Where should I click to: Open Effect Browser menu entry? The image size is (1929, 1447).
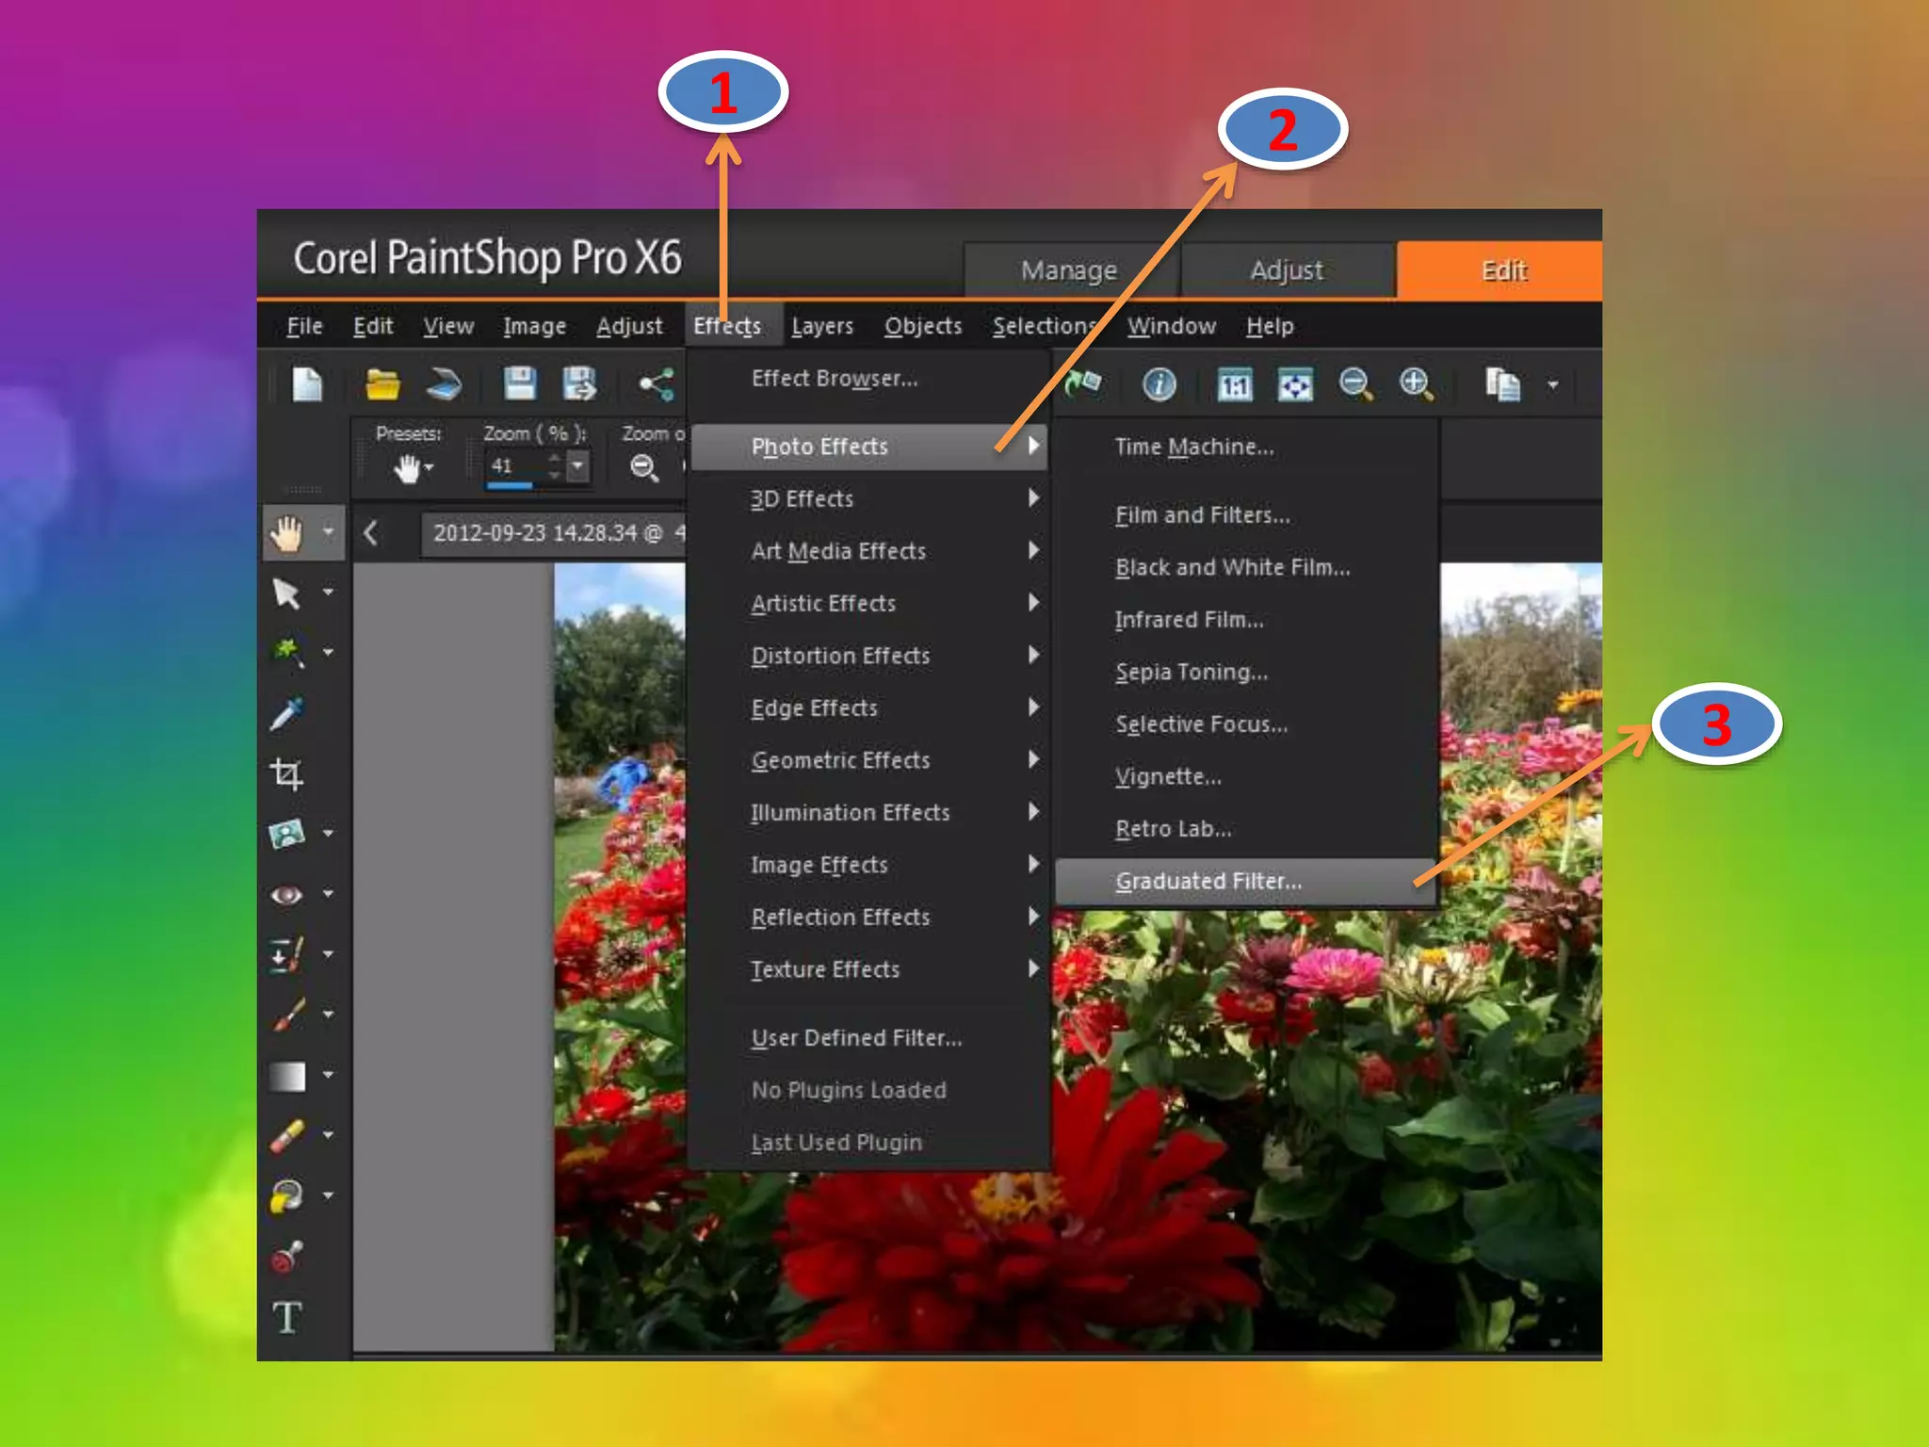click(x=834, y=379)
